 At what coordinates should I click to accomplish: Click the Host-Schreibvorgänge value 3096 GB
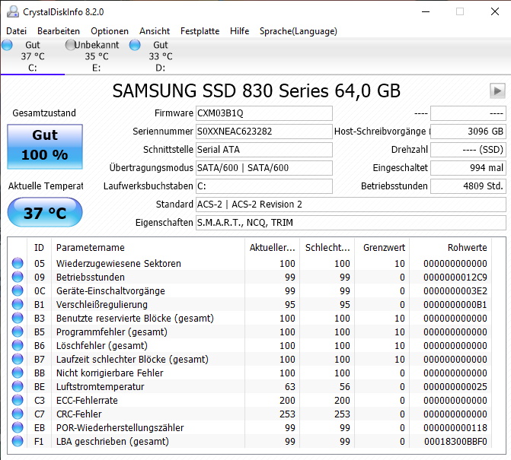[468, 132]
